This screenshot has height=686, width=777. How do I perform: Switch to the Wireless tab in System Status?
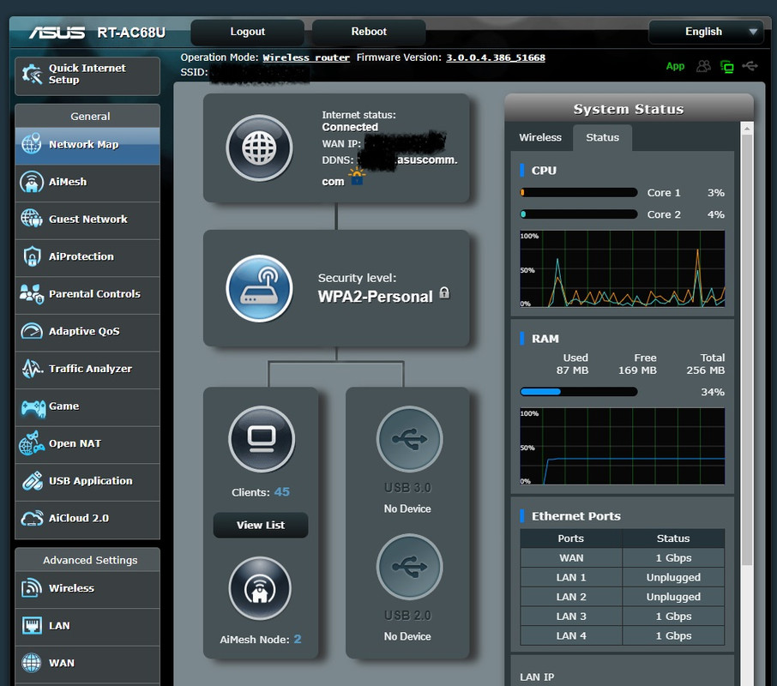click(540, 137)
